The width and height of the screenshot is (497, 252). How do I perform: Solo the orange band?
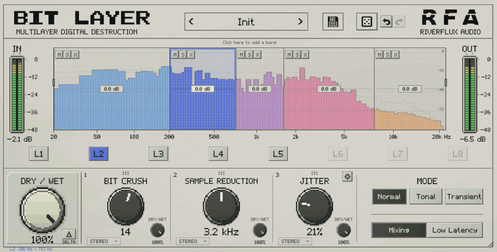(x=387, y=55)
